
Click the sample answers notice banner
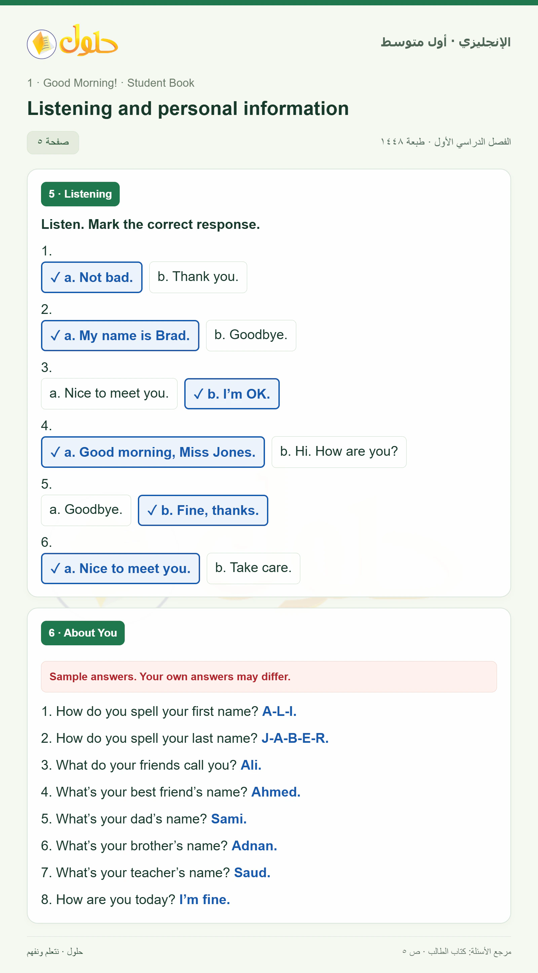coord(269,677)
